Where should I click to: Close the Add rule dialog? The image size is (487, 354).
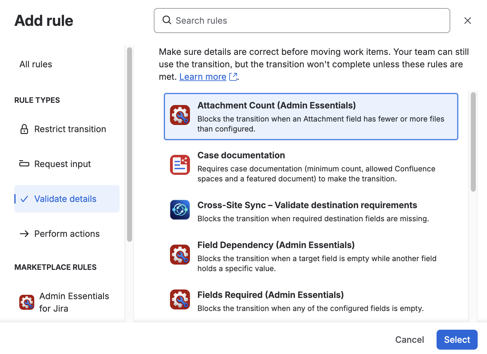coord(467,21)
